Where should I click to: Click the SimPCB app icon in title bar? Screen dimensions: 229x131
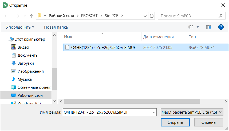tap(5, 5)
